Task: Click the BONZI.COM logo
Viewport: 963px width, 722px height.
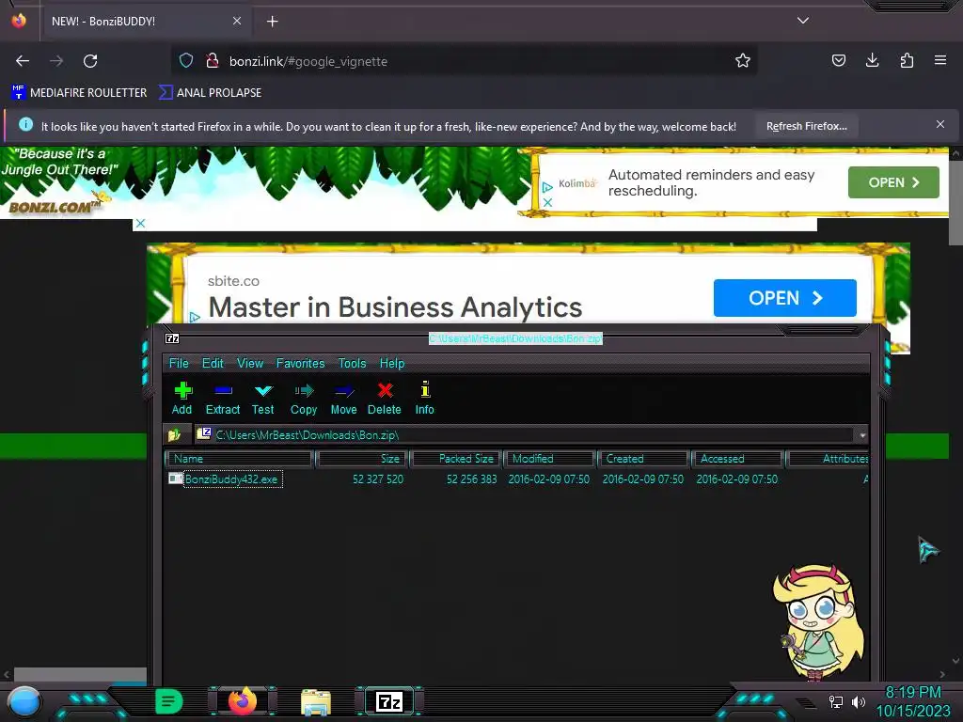Action: 54,207
